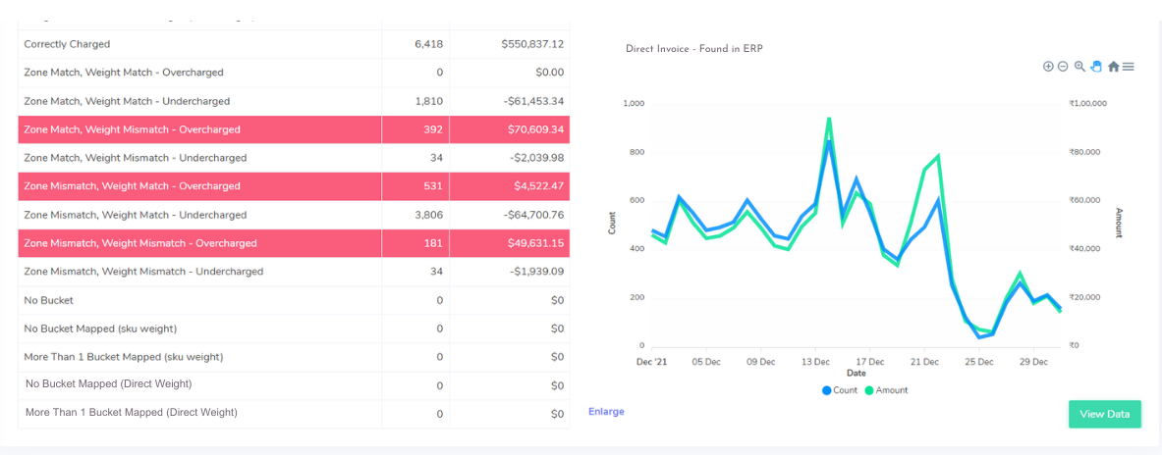Open the Enlarge chart link
Screen dimensions: 1162x455
(606, 412)
